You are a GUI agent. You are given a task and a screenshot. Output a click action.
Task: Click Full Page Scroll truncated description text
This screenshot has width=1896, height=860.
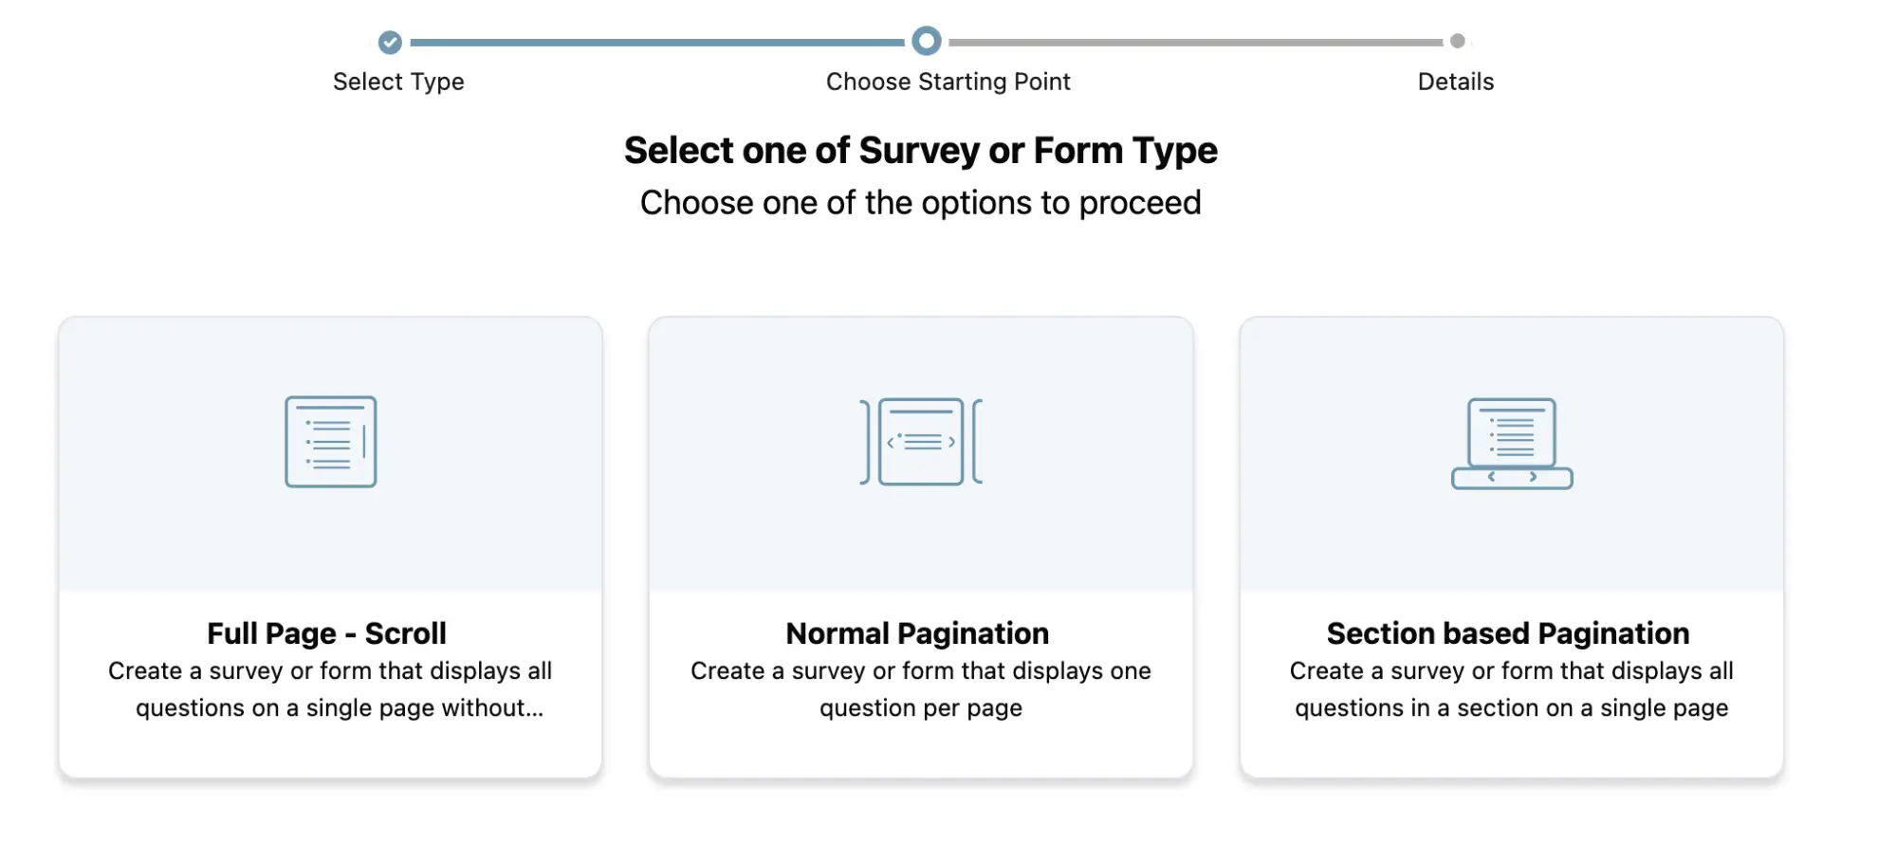330,689
